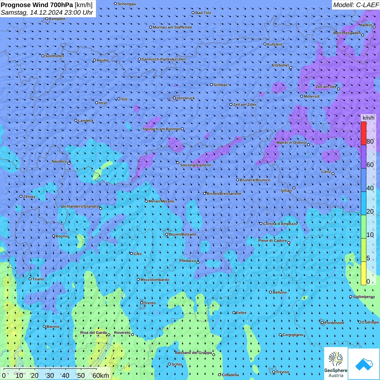This screenshot has height=380, width=380.
Task: Click the 'Steinach am Brenner' label
Action: tap(161, 129)
